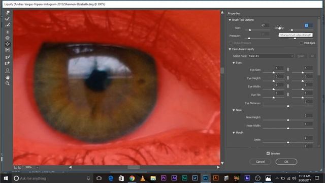Click the zoom out minus button
325x183 pixels.
pos(16,167)
